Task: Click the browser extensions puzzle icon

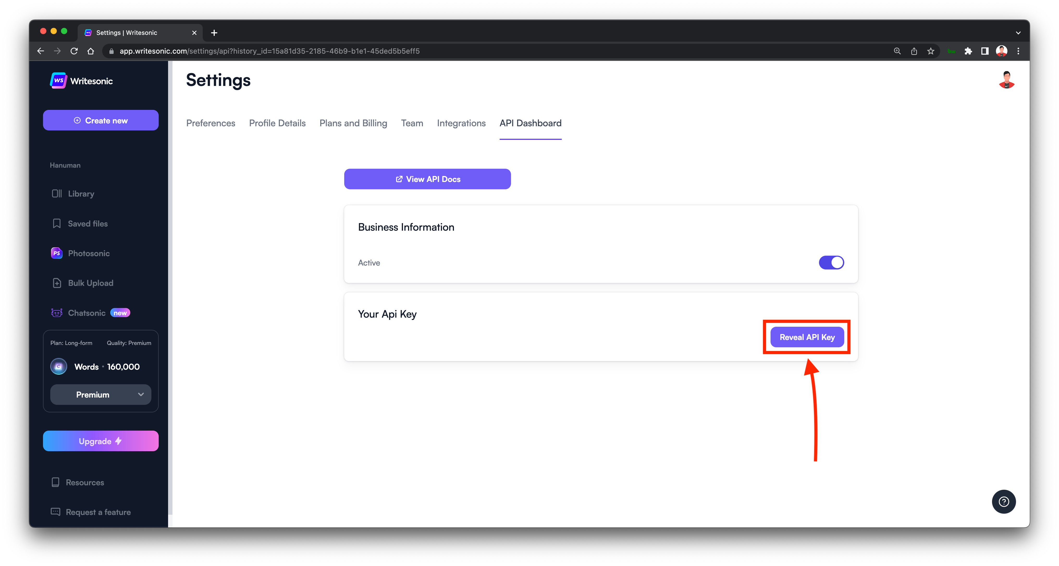Action: pos(968,51)
